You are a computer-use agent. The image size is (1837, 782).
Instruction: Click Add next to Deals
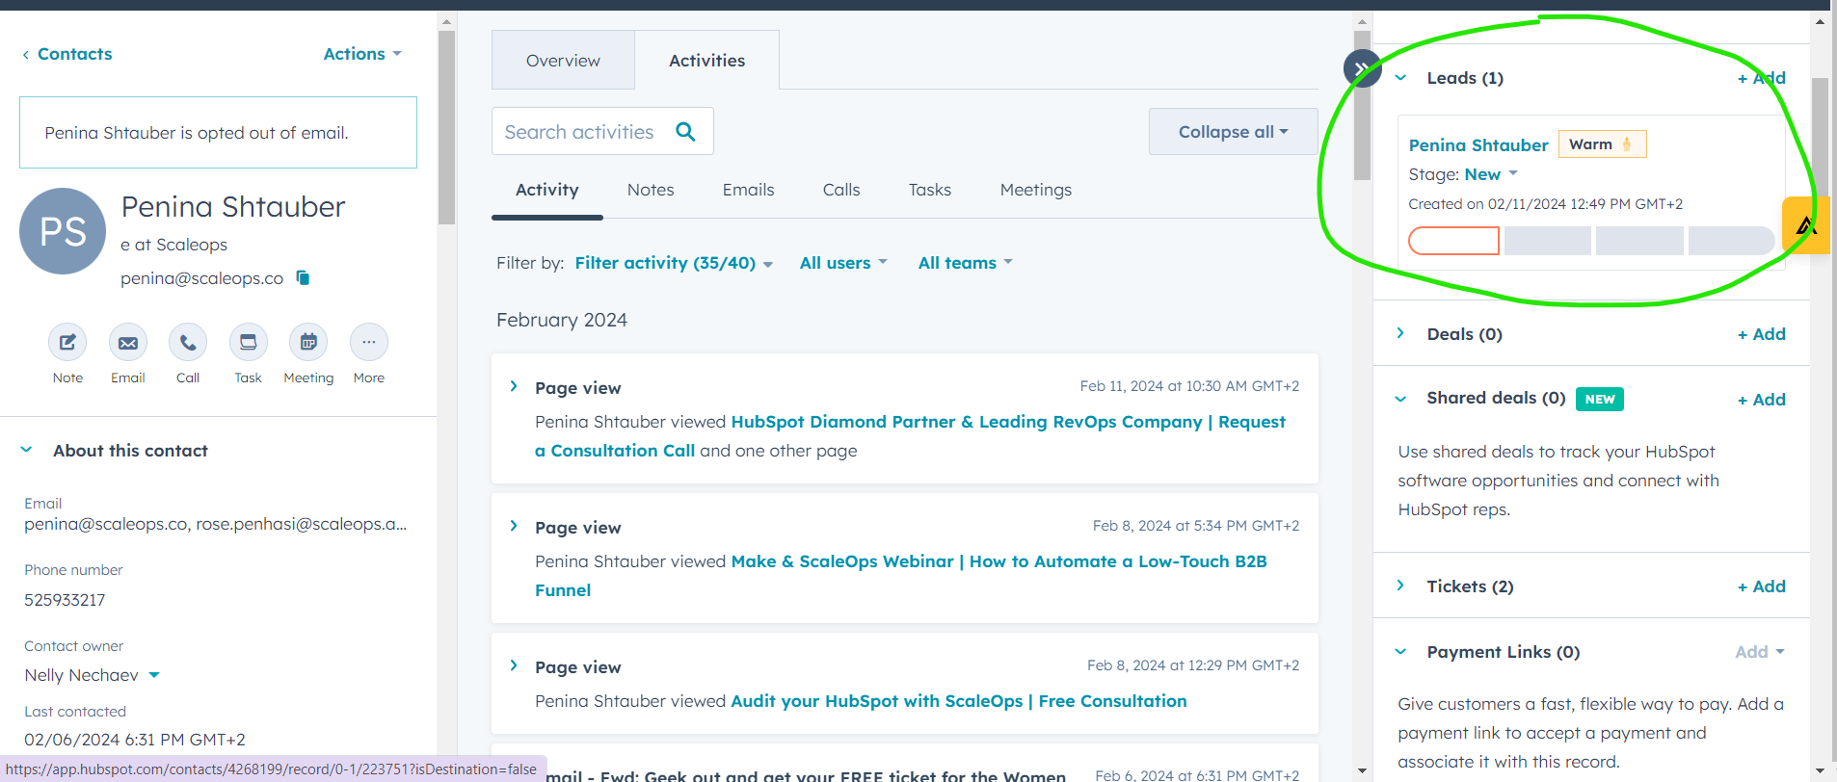tap(1762, 334)
